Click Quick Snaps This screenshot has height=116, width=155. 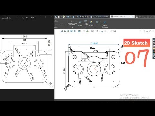tap(86, 23)
